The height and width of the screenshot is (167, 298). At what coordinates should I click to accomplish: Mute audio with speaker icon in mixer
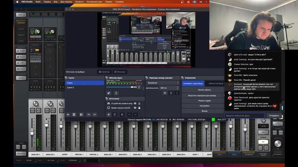(135, 87)
